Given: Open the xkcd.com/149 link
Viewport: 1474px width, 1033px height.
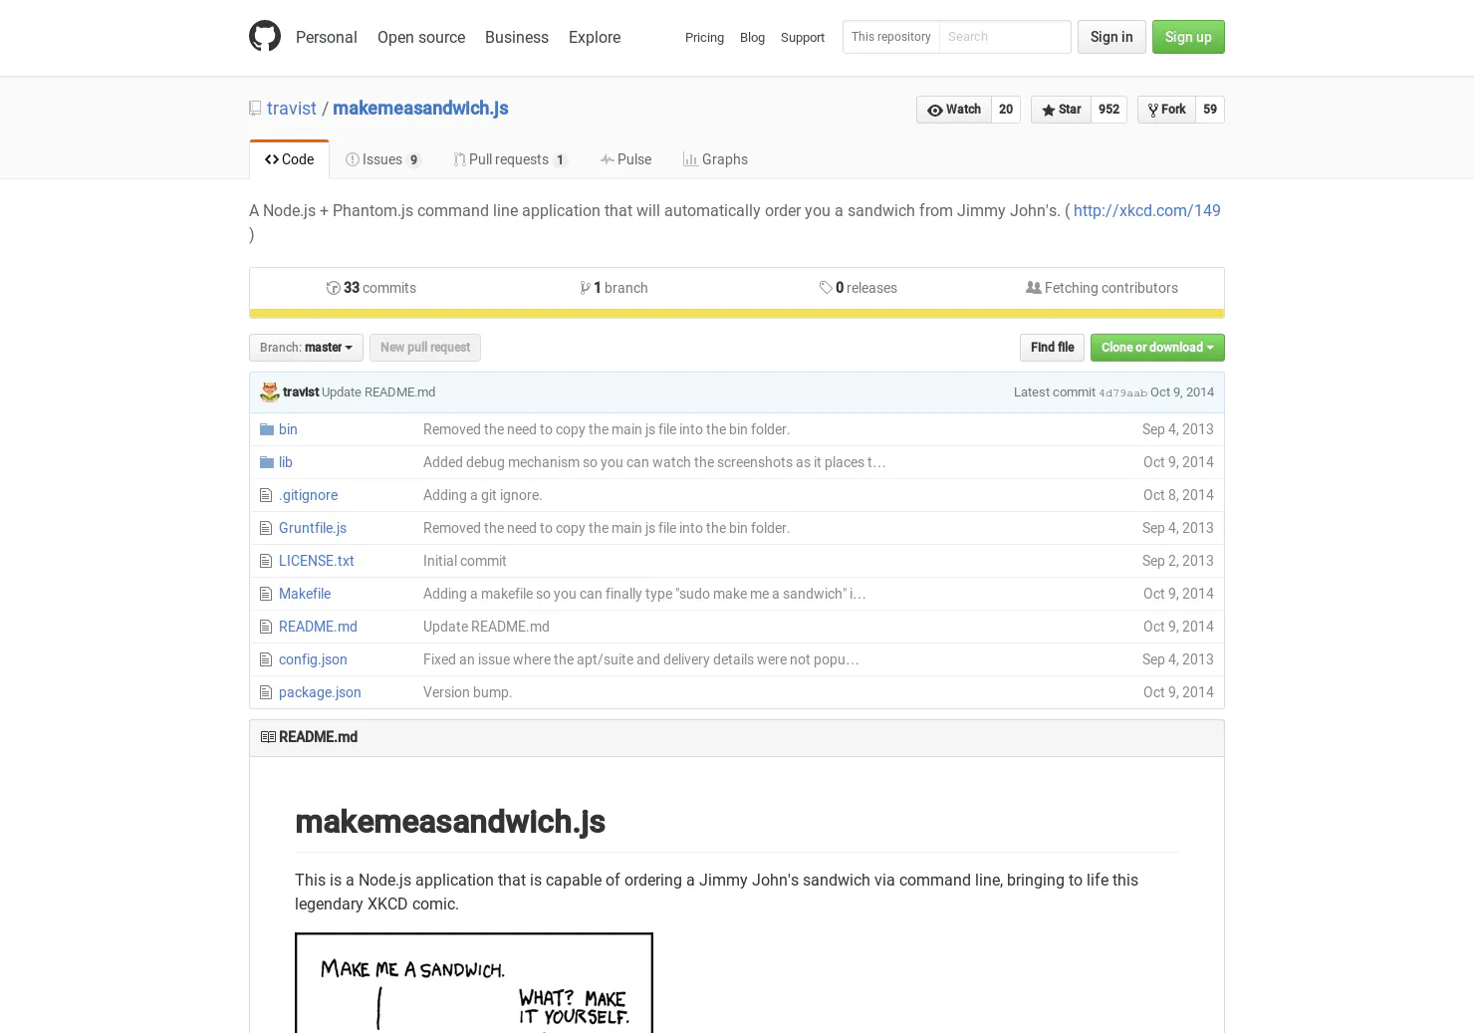Looking at the screenshot, I should pos(1147,211).
